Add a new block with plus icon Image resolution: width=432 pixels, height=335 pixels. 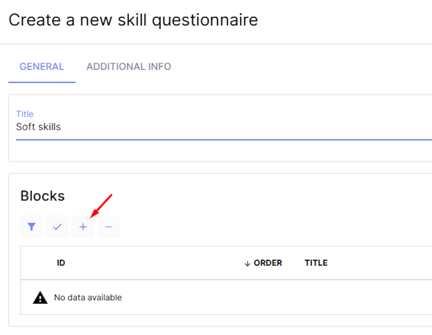coord(83,227)
